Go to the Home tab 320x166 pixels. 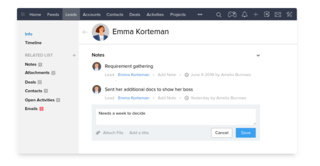(x=35, y=14)
